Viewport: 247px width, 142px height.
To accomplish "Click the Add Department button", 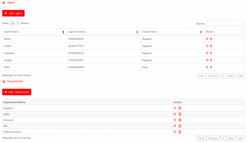I will click(17, 92).
